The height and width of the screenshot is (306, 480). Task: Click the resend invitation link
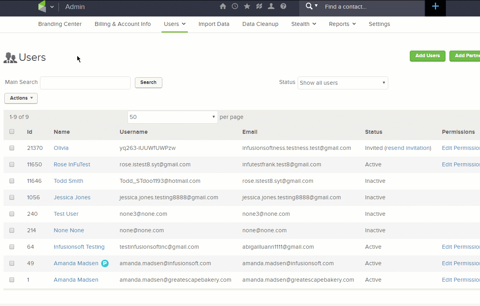[x=408, y=148]
